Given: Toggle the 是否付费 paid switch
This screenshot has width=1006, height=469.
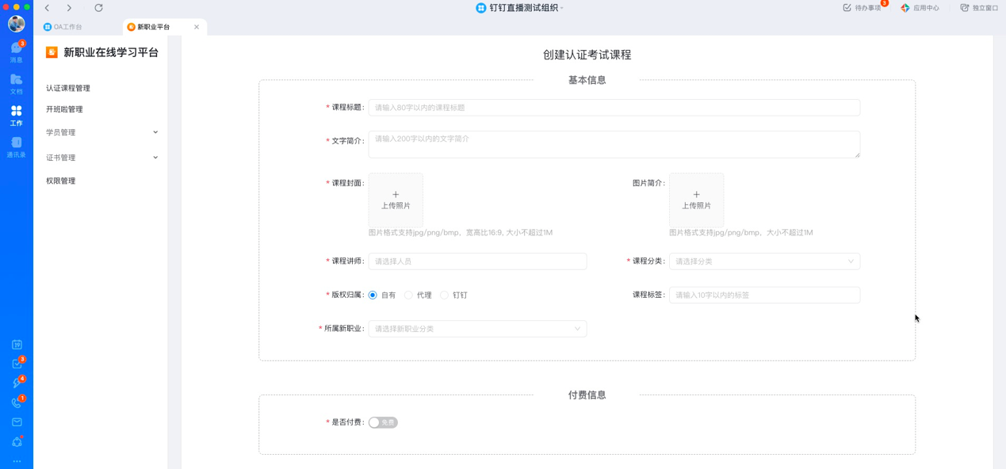Looking at the screenshot, I should click(x=383, y=422).
